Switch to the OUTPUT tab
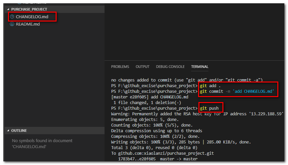This screenshot has width=288, height=165. point(143,67)
